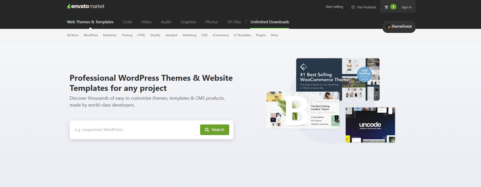Open the shopping cart icon
Screen dimensions: 481x187
tap(386, 7)
